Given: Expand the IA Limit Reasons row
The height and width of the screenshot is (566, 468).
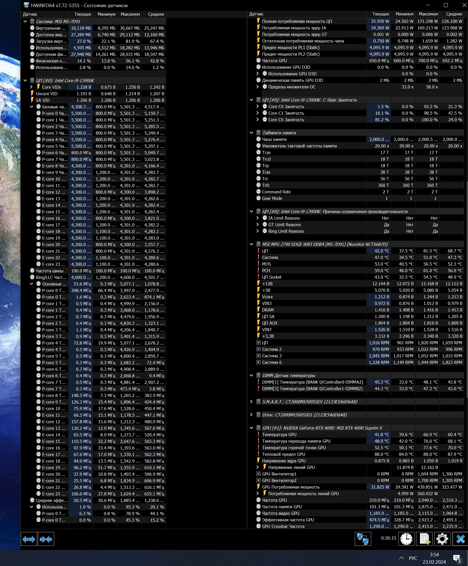Looking at the screenshot, I should (x=257, y=218).
